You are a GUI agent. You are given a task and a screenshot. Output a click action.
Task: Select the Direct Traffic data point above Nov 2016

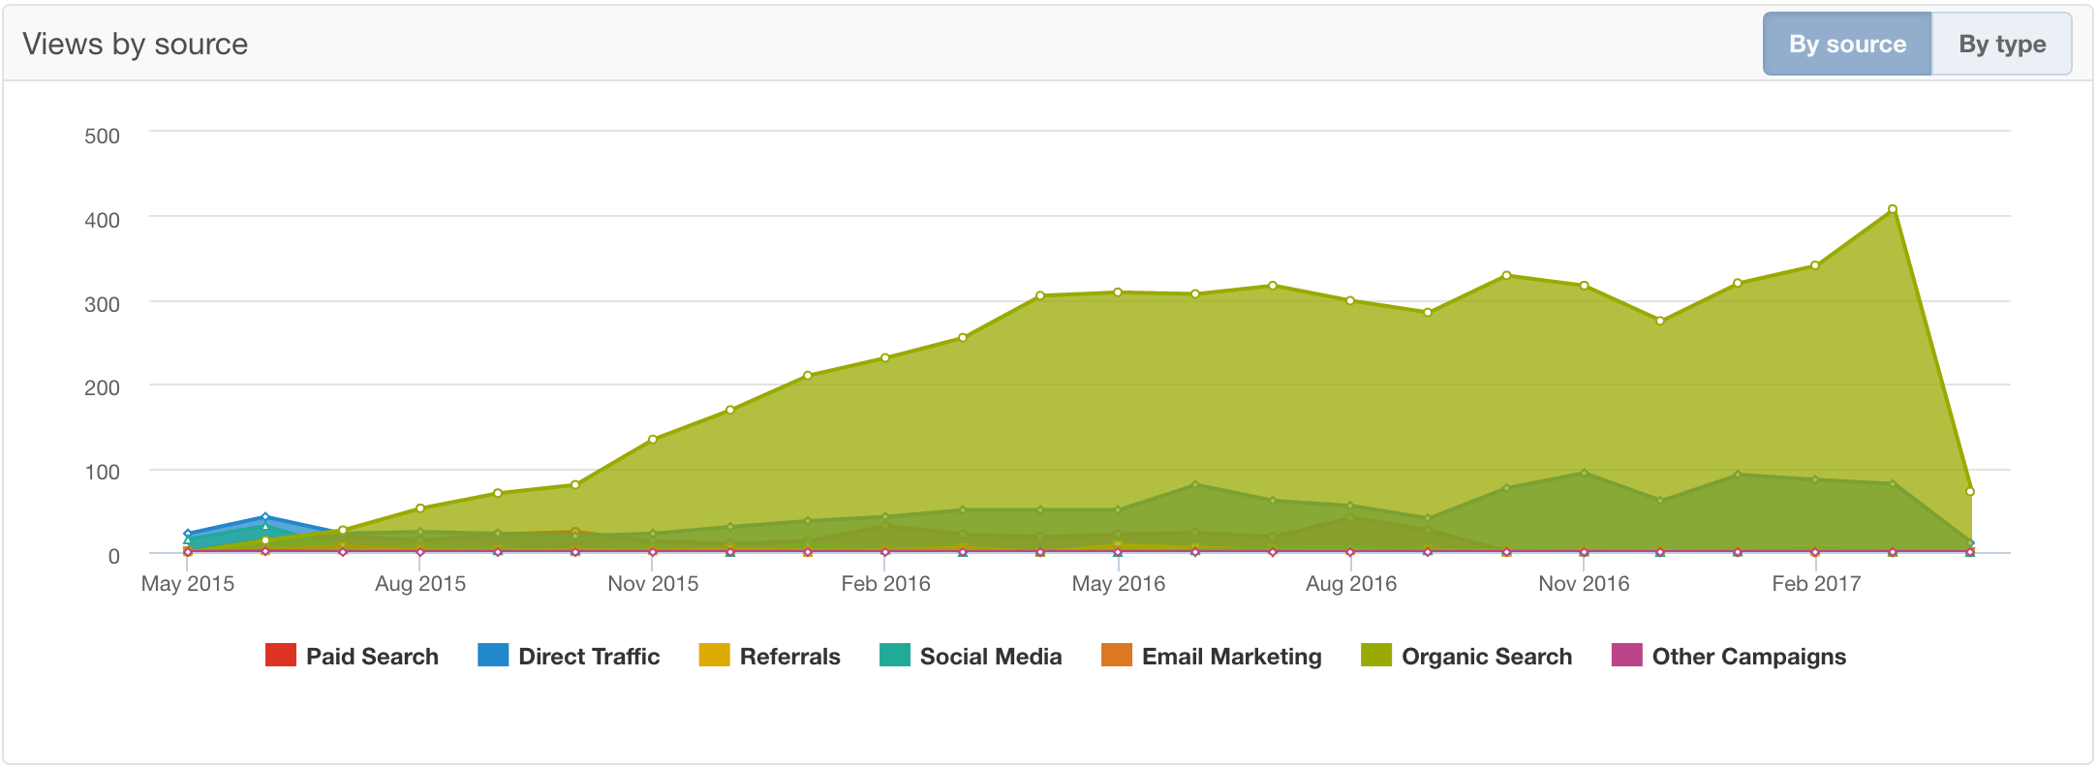click(1584, 473)
